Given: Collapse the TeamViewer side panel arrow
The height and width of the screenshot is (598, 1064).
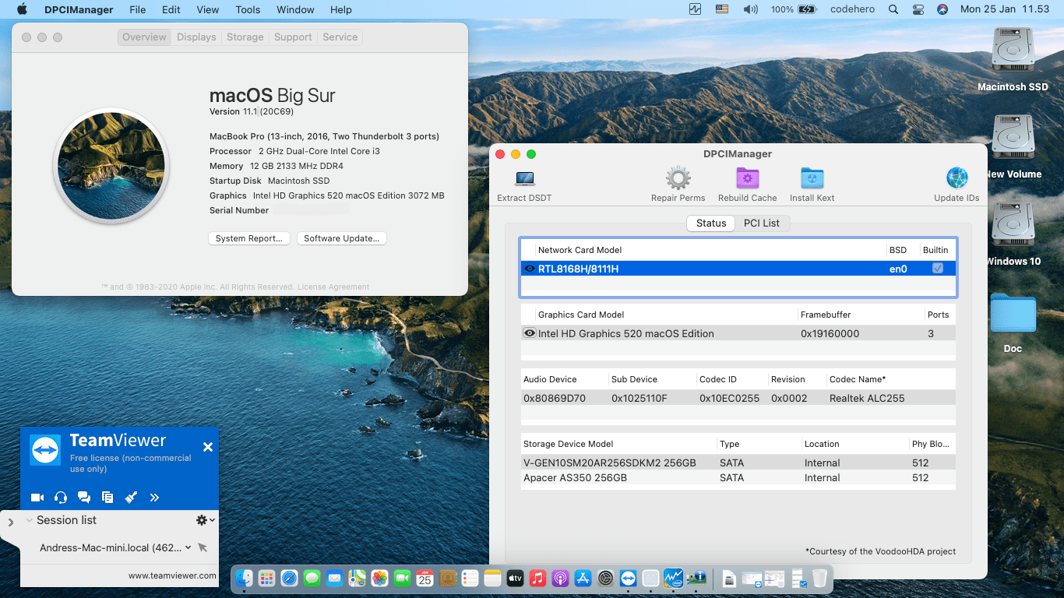Looking at the screenshot, I should coord(10,523).
